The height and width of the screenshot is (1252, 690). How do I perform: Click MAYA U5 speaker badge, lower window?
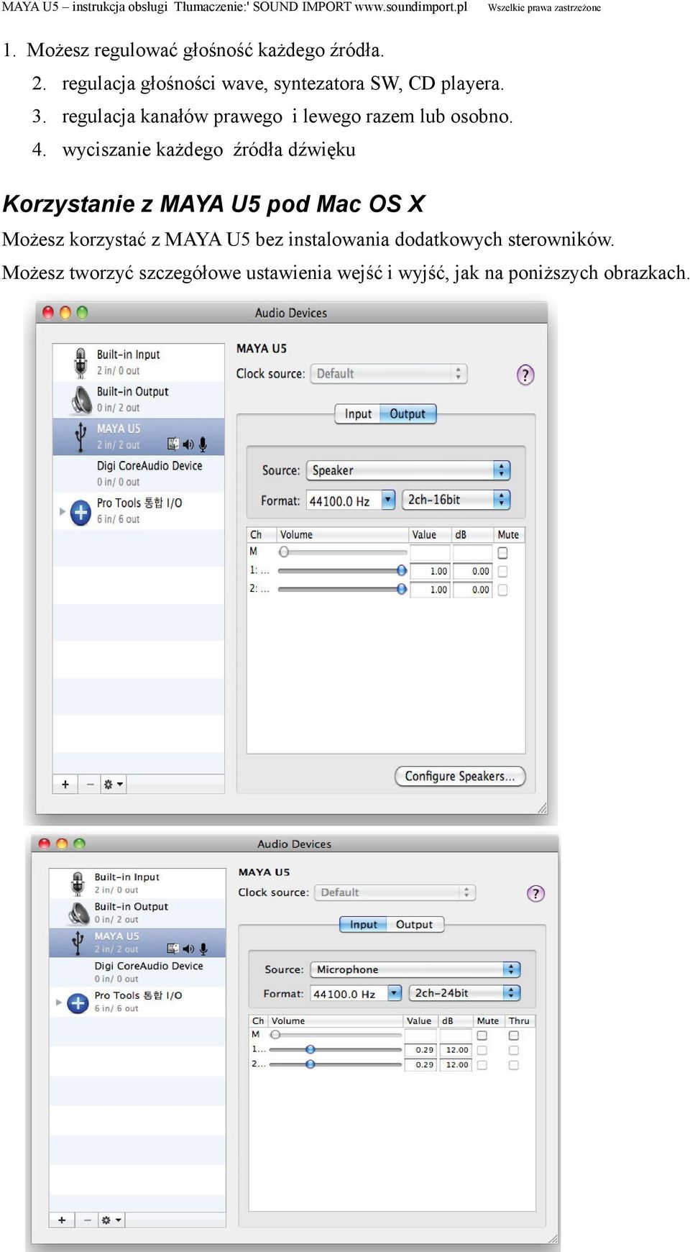pyautogui.click(x=188, y=949)
